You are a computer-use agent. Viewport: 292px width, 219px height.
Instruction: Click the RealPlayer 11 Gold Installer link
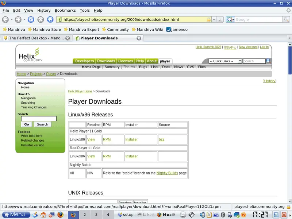[131, 156]
